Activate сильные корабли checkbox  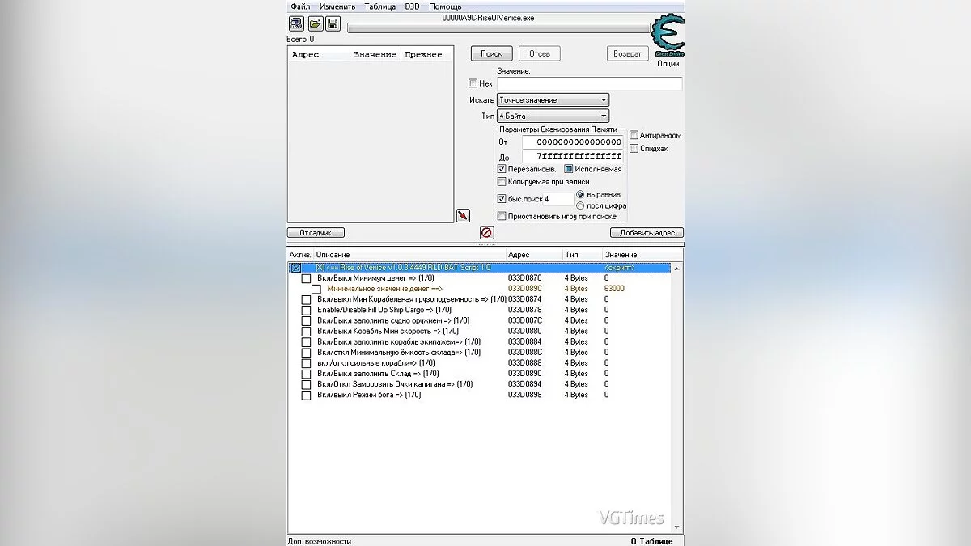(306, 363)
